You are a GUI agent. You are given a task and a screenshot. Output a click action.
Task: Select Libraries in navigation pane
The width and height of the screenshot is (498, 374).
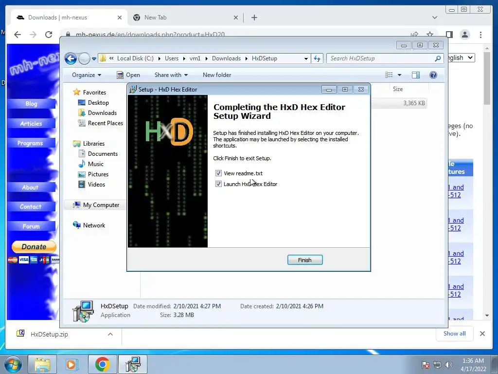pyautogui.click(x=93, y=144)
